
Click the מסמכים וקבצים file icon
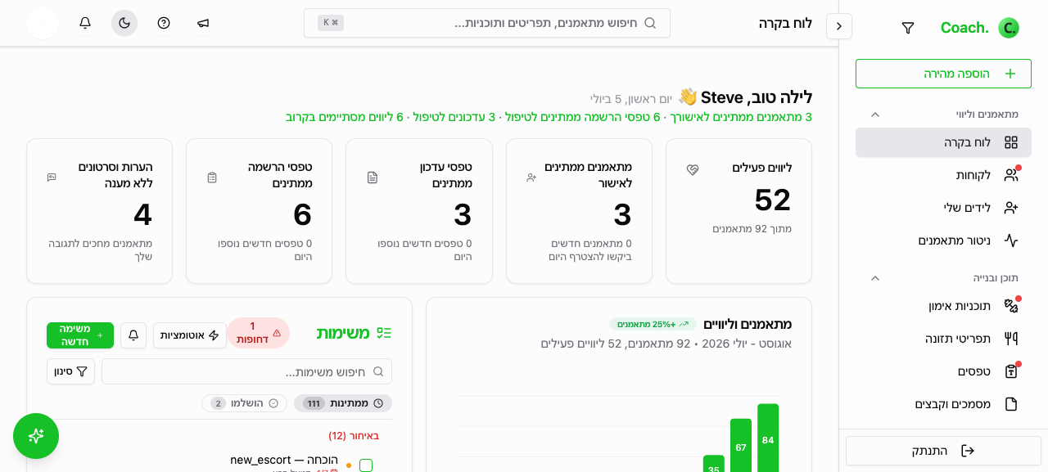point(1011,404)
